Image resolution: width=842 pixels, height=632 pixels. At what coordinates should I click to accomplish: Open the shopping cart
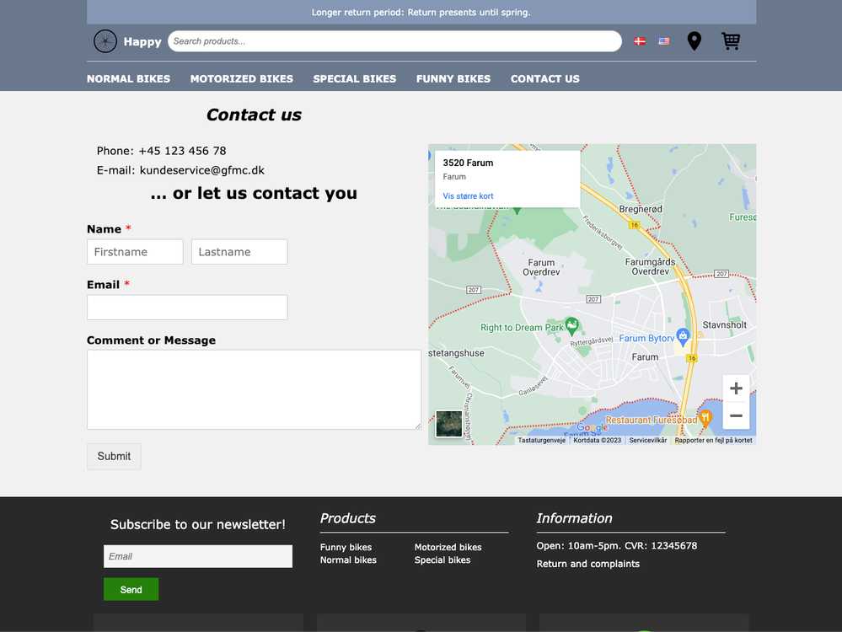731,41
